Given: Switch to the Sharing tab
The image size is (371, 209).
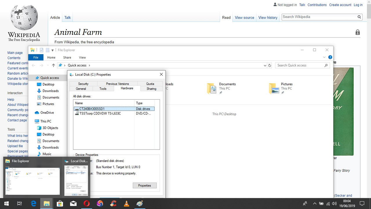Looking at the screenshot, I should [x=151, y=89].
